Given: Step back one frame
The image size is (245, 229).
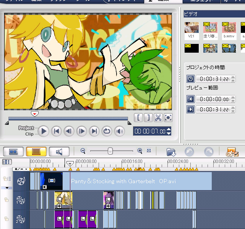Looking at the screenshot, I should [x=69, y=131].
